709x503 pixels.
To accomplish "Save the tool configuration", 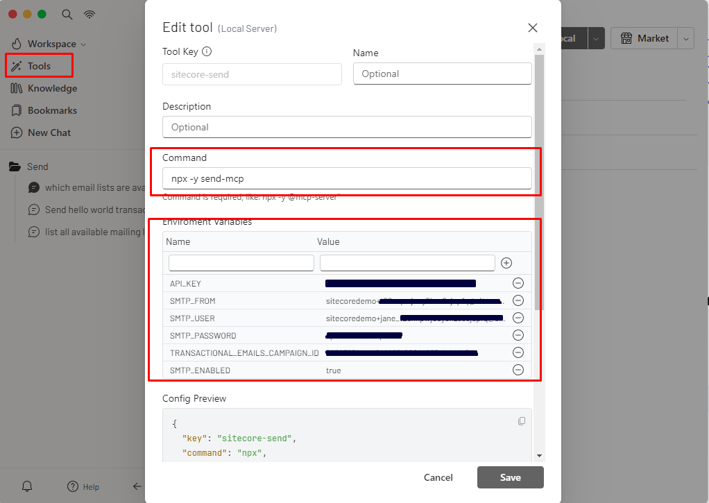I will 510,477.
